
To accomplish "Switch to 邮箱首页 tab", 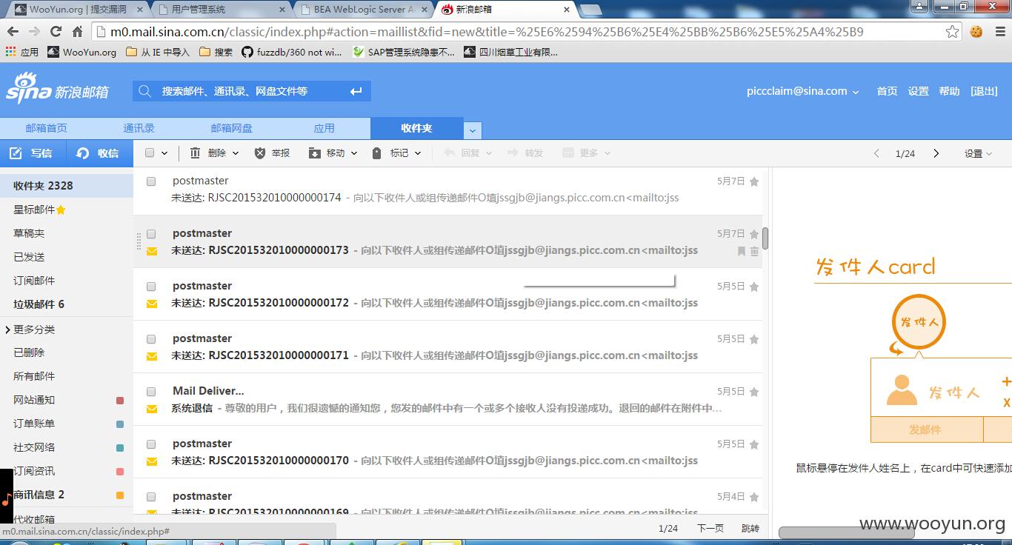I will 46,128.
